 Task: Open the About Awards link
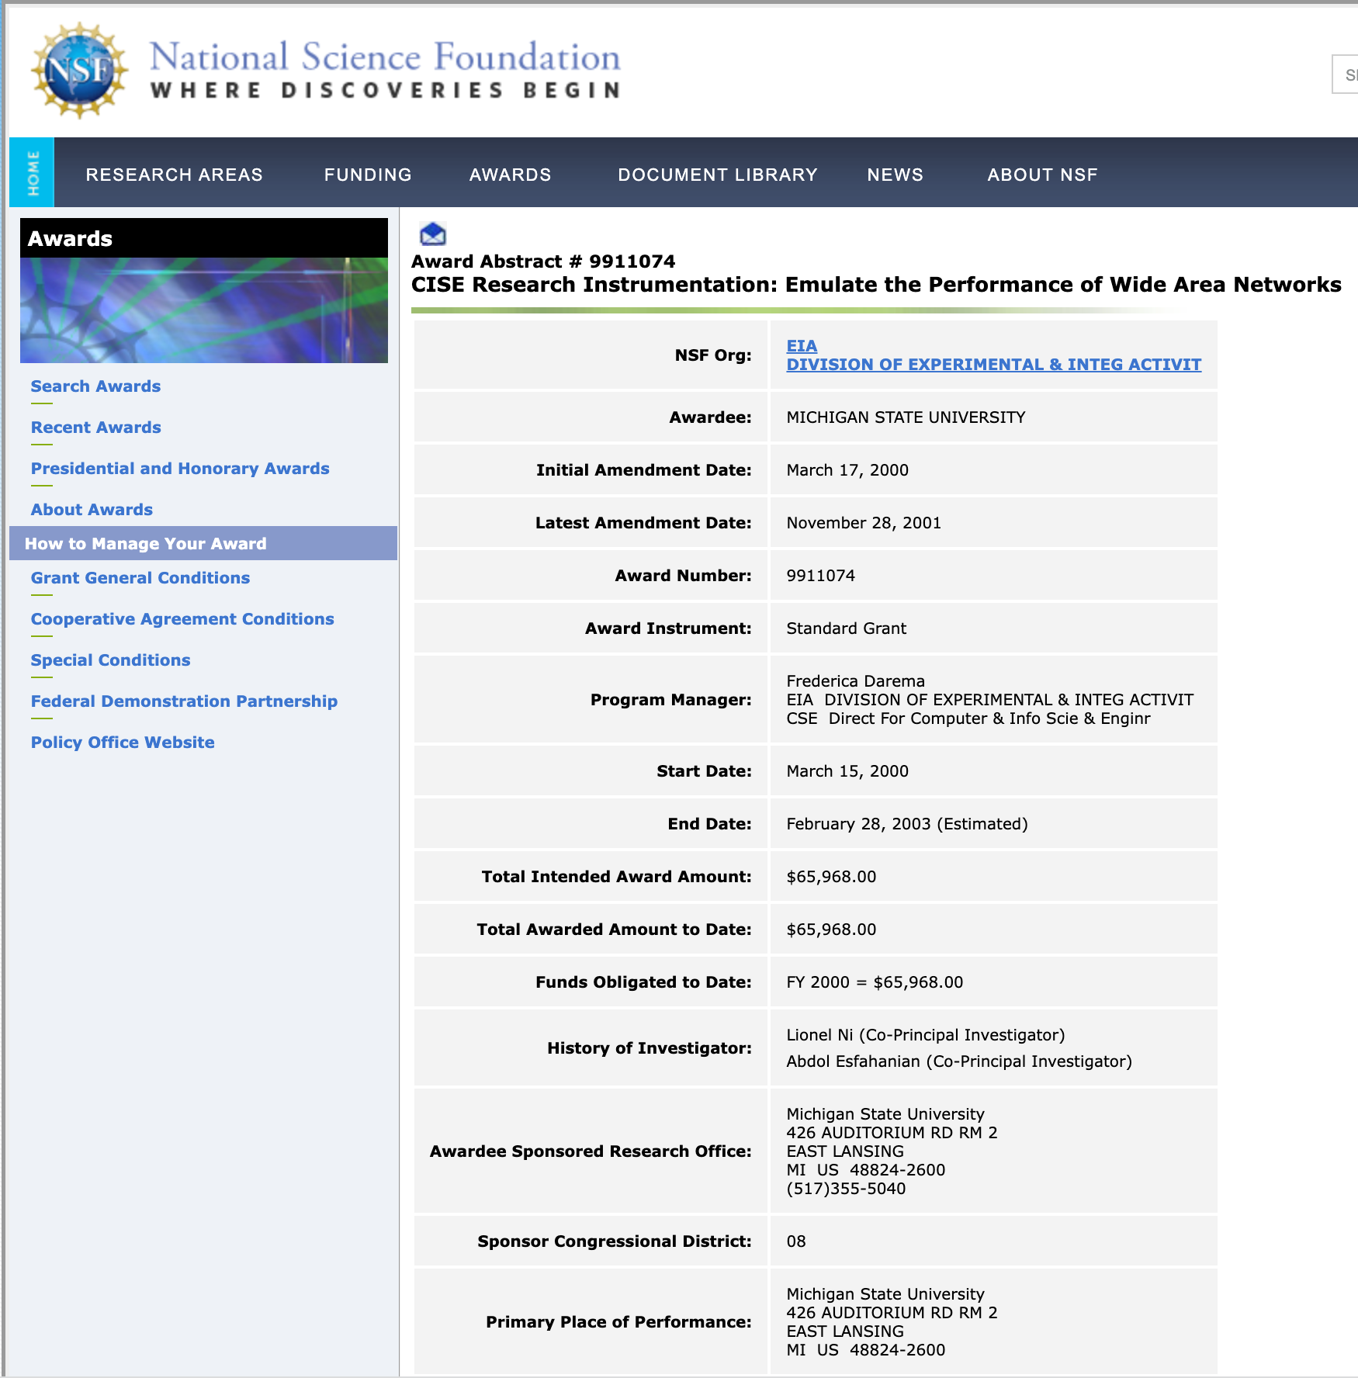(92, 510)
